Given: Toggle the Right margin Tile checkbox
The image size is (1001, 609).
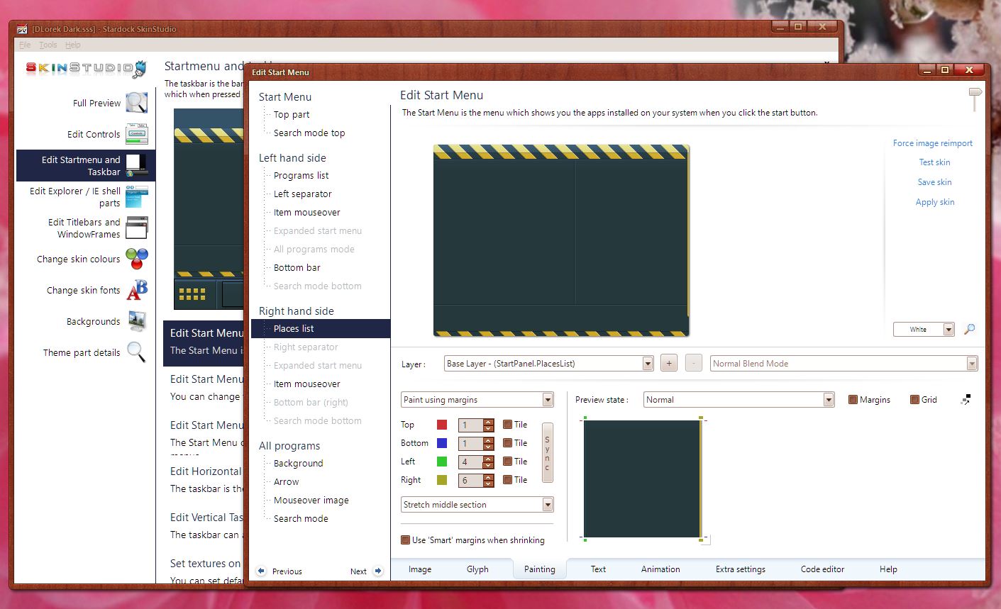Looking at the screenshot, I should click(x=507, y=480).
